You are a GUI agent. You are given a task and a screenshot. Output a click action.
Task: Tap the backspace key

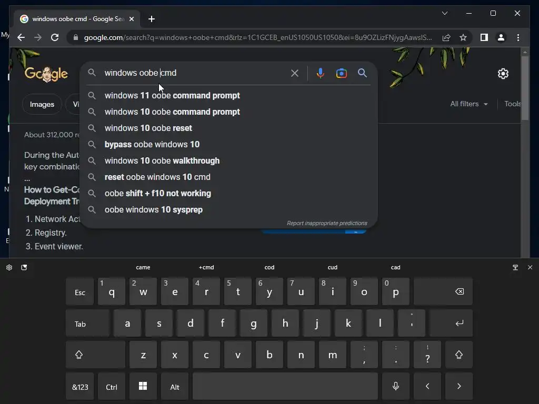443,291
